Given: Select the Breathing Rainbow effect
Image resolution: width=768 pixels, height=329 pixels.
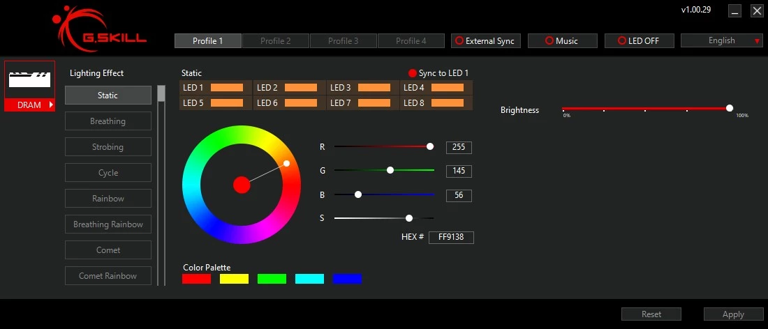Looking at the screenshot, I should click(108, 224).
